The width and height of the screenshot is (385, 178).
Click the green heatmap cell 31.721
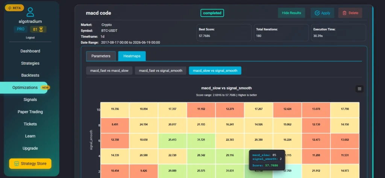[201, 141]
